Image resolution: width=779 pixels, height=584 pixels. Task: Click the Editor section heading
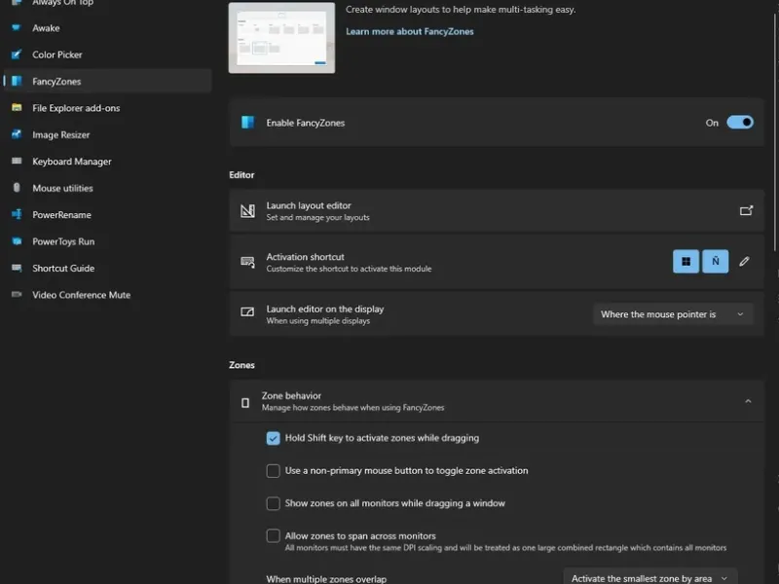[241, 175]
